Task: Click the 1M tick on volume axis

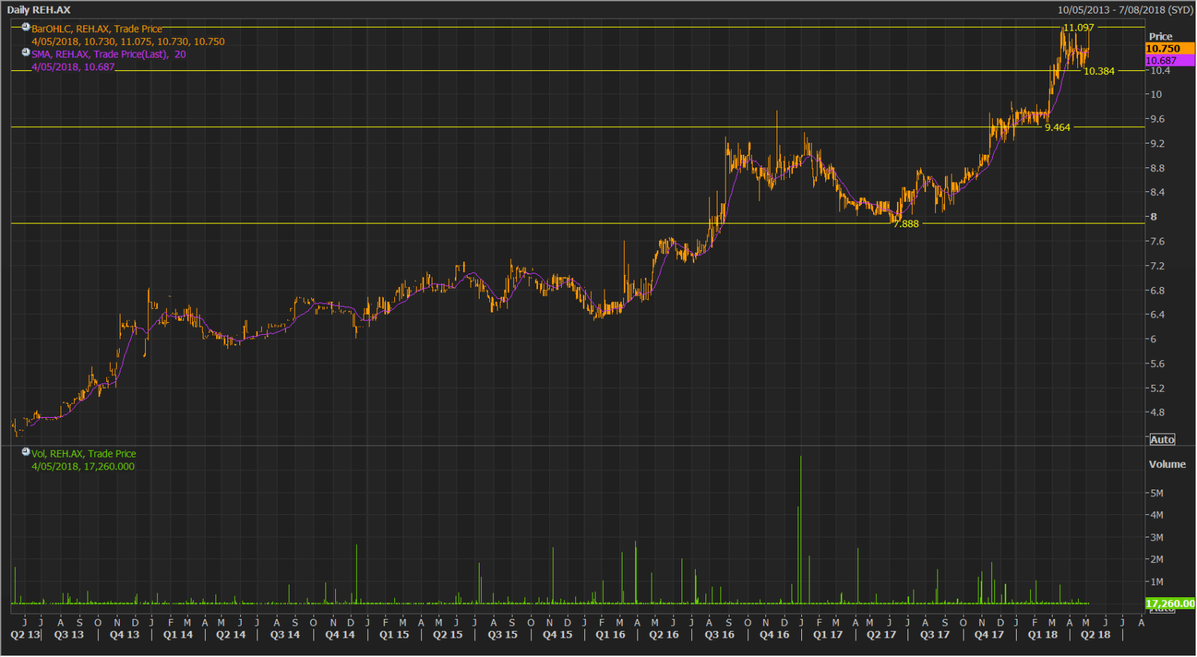Action: [x=1157, y=582]
